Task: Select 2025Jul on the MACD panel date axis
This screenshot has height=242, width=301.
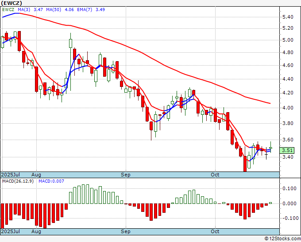Action: 11,231
